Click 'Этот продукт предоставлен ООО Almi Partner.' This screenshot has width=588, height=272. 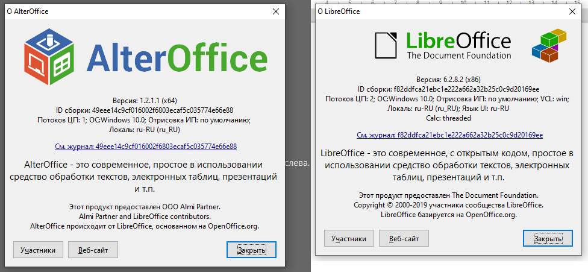click(145, 207)
